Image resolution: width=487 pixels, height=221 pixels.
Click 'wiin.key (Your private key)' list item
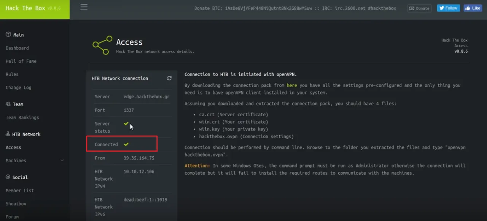(x=234, y=129)
